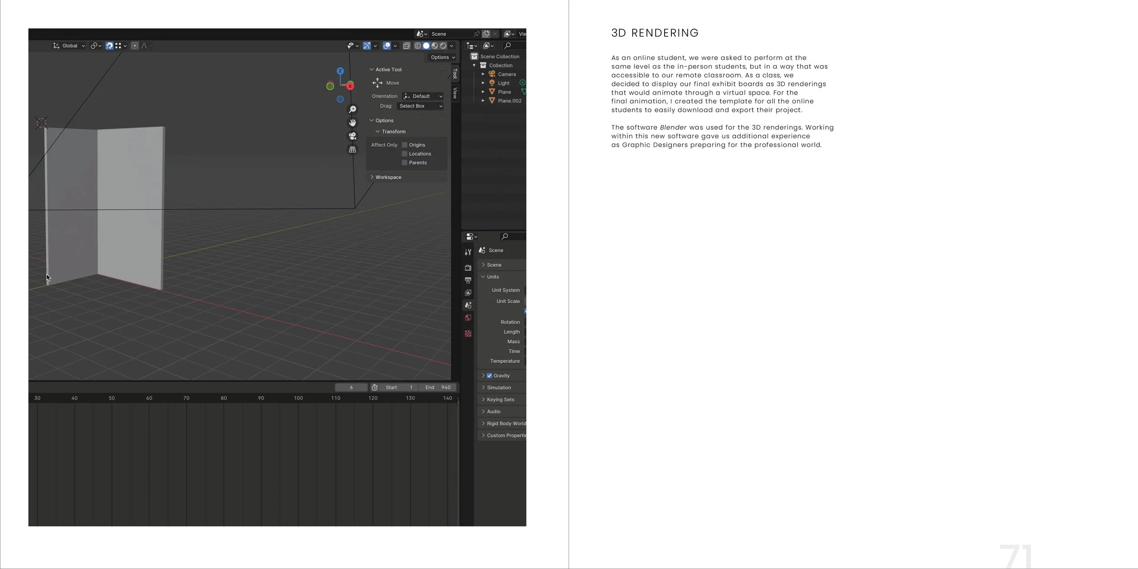Expand the Workspace panel
This screenshot has width=1138, height=569.
pyautogui.click(x=388, y=177)
